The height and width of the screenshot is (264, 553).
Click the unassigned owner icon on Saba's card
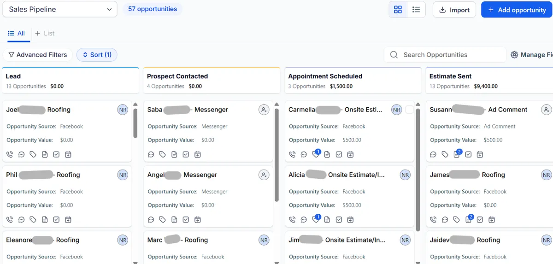pos(264,110)
